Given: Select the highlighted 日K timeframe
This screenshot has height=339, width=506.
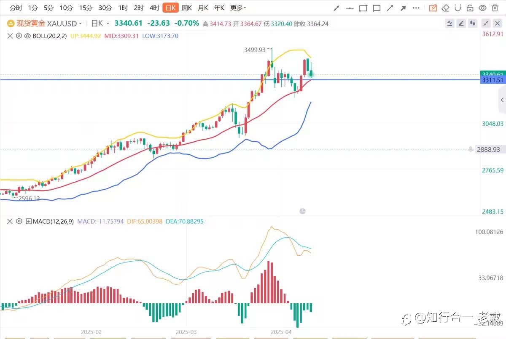Looking at the screenshot, I should 171,8.
